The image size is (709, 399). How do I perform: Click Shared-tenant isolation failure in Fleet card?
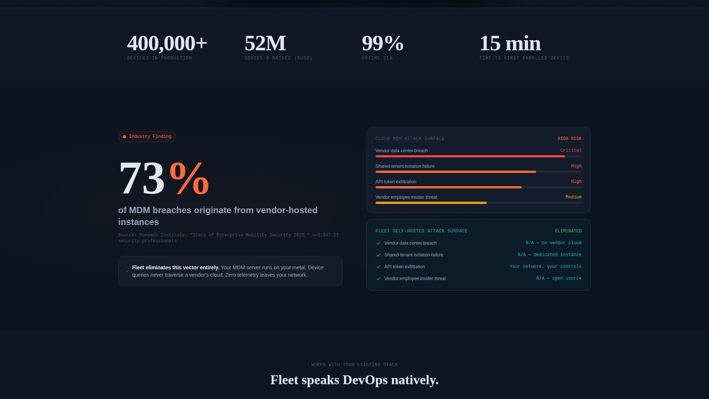click(414, 255)
